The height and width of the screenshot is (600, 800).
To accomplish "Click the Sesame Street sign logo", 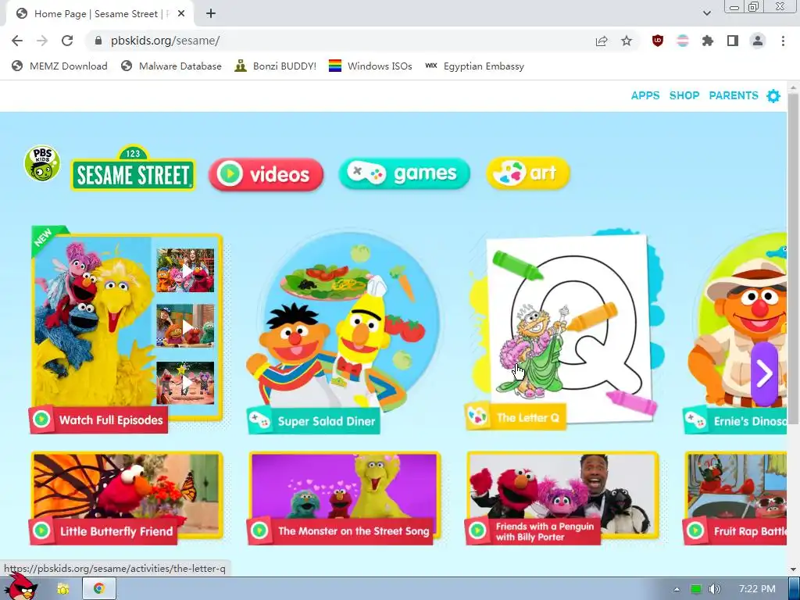I will pyautogui.click(x=133, y=169).
